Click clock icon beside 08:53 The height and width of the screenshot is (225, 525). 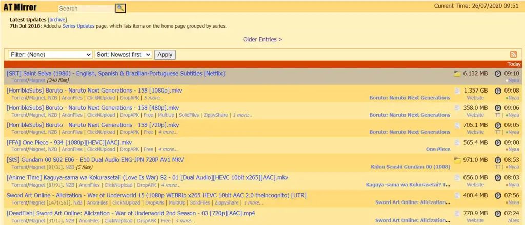[498, 160]
